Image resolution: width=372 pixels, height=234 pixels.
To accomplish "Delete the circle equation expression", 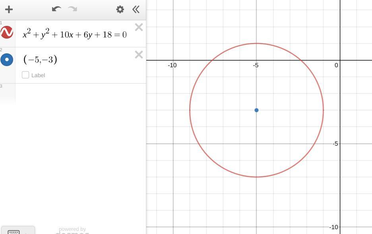I will coord(139,27).
